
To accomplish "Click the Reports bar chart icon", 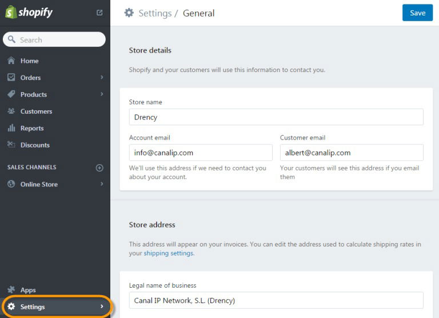I will 11,128.
